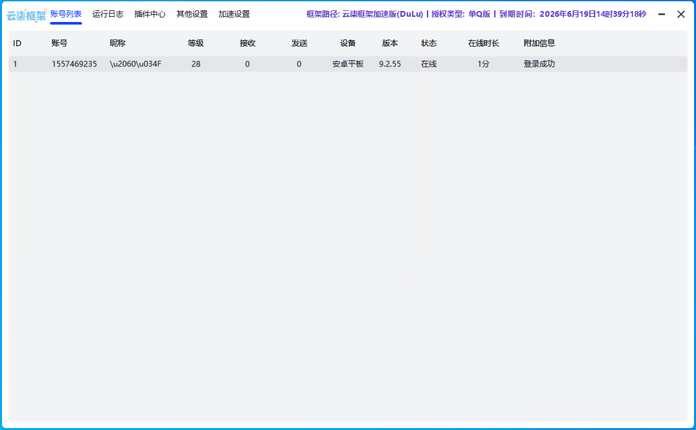The height and width of the screenshot is (430, 696).
Task: Open the 运行日志 tab
Action: coord(108,14)
